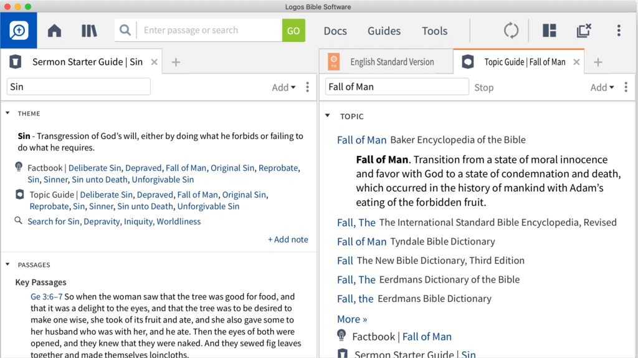Open the Library books icon
This screenshot has width=638, height=358.
pyautogui.click(x=89, y=31)
